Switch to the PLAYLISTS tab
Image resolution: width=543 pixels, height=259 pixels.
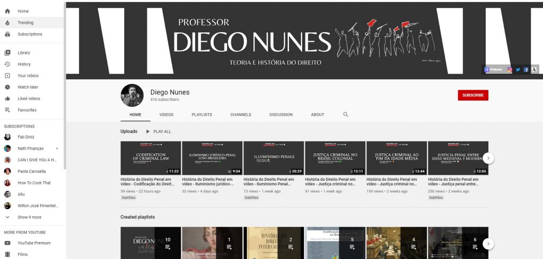202,115
